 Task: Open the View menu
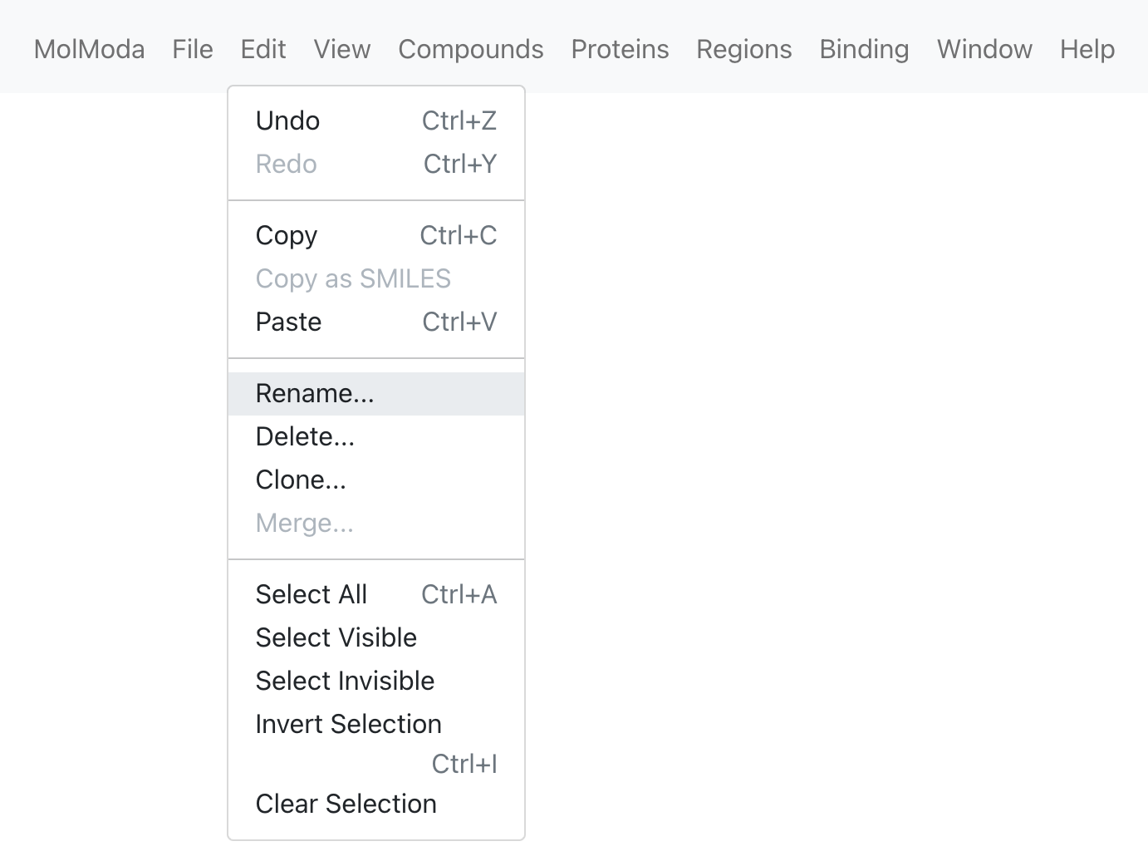(342, 49)
